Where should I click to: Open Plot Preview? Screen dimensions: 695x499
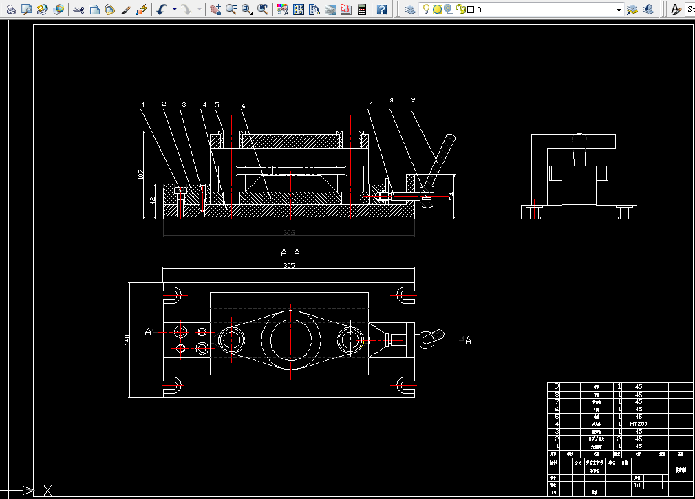pos(27,10)
